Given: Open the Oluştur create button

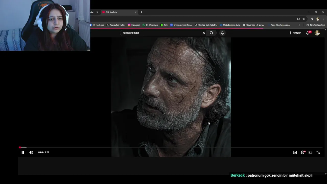Looking at the screenshot, I should point(295,33).
